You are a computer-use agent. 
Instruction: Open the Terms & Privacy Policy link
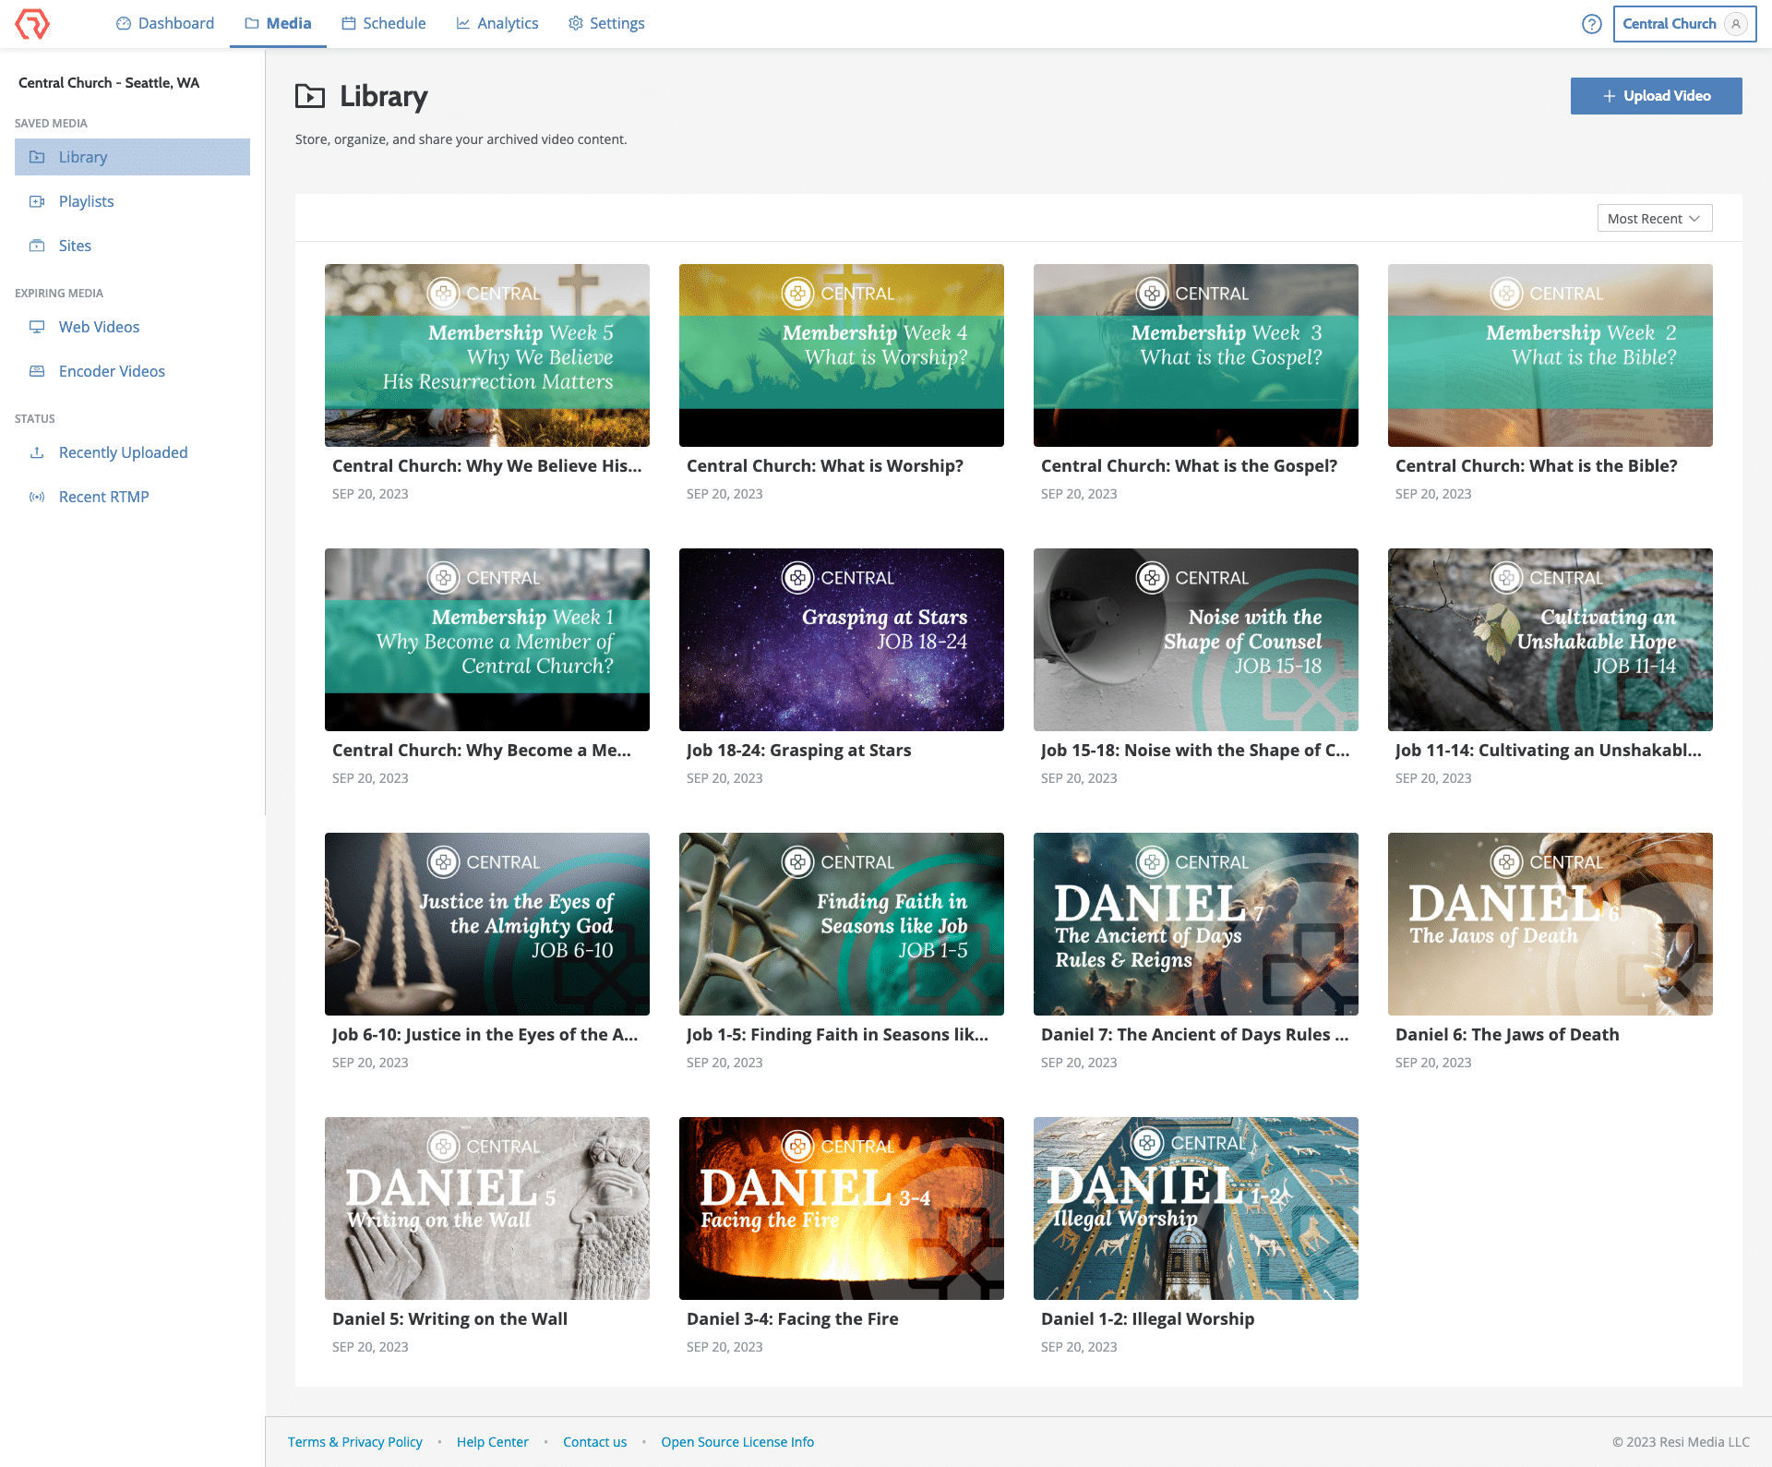click(354, 1441)
